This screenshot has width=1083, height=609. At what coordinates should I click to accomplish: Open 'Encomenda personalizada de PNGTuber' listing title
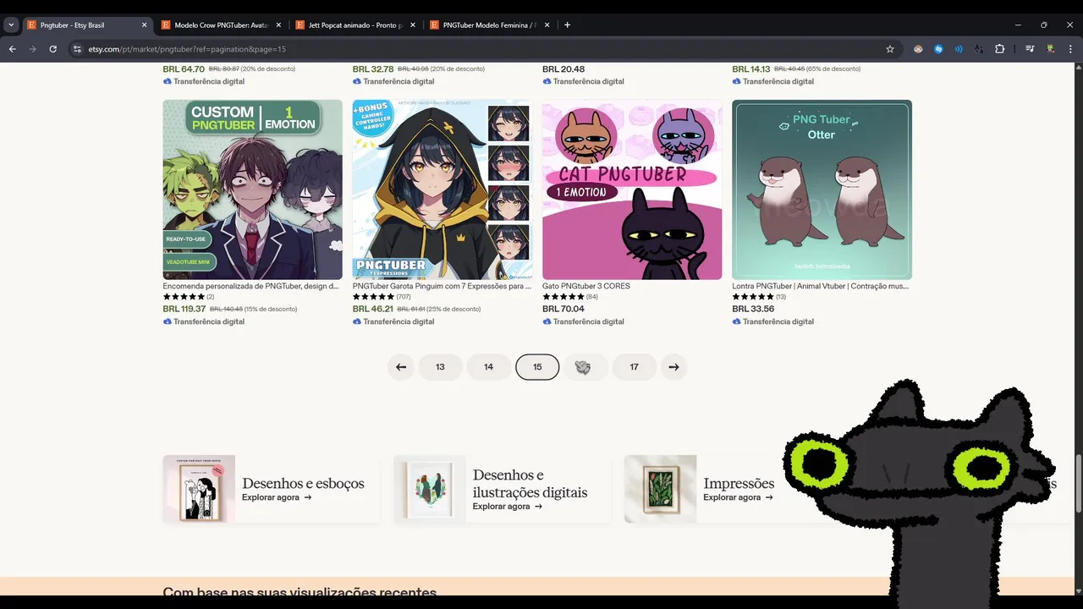[x=250, y=286]
